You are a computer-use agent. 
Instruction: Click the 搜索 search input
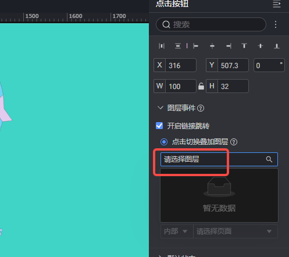click(x=211, y=24)
